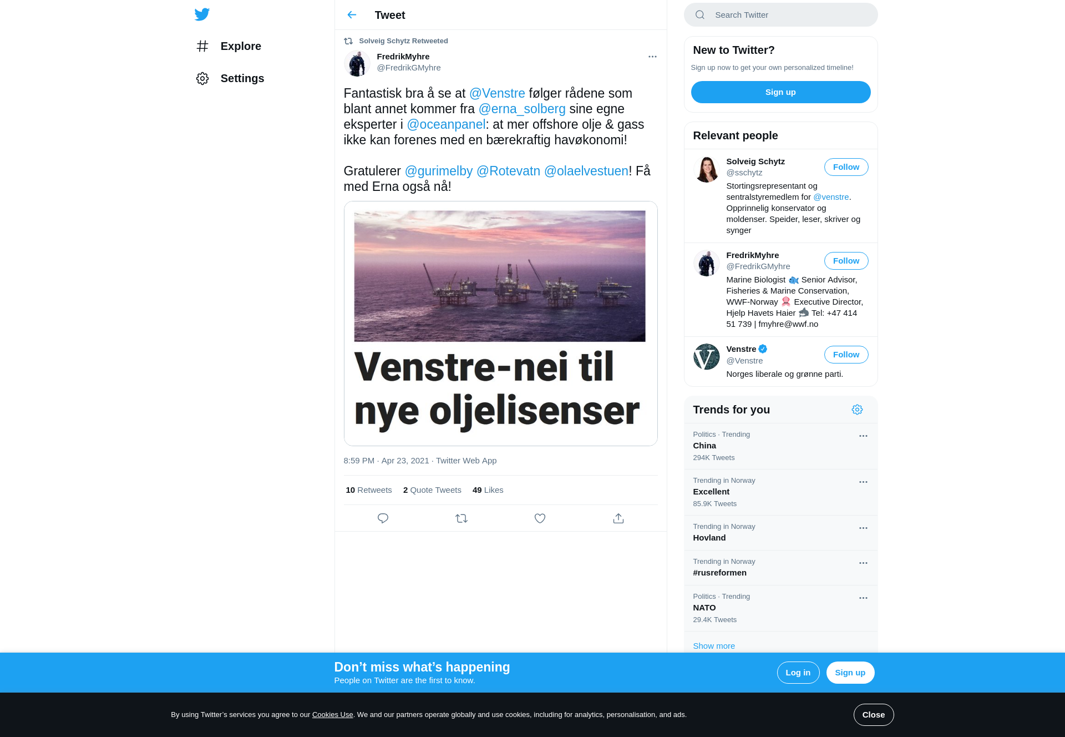Click the Twitter bird logo
This screenshot has height=737, width=1065.
(202, 14)
